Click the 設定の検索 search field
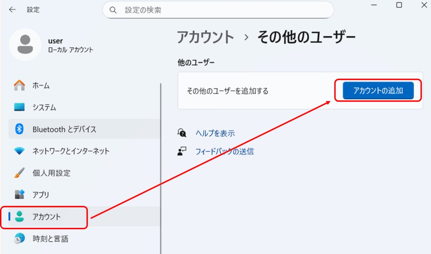Screen dimensions: 431x254 [223, 10]
